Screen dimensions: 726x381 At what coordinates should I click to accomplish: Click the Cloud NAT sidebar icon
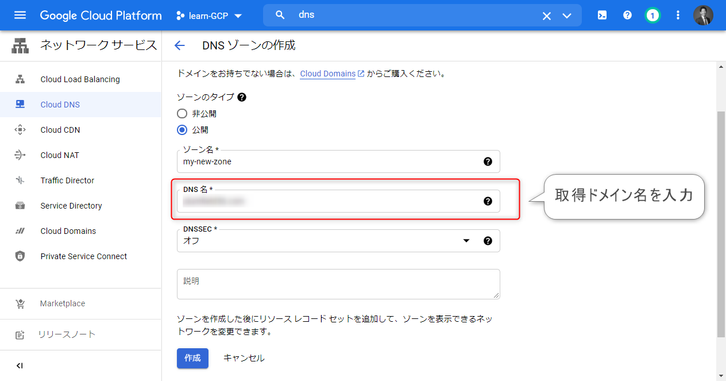pyautogui.click(x=20, y=155)
